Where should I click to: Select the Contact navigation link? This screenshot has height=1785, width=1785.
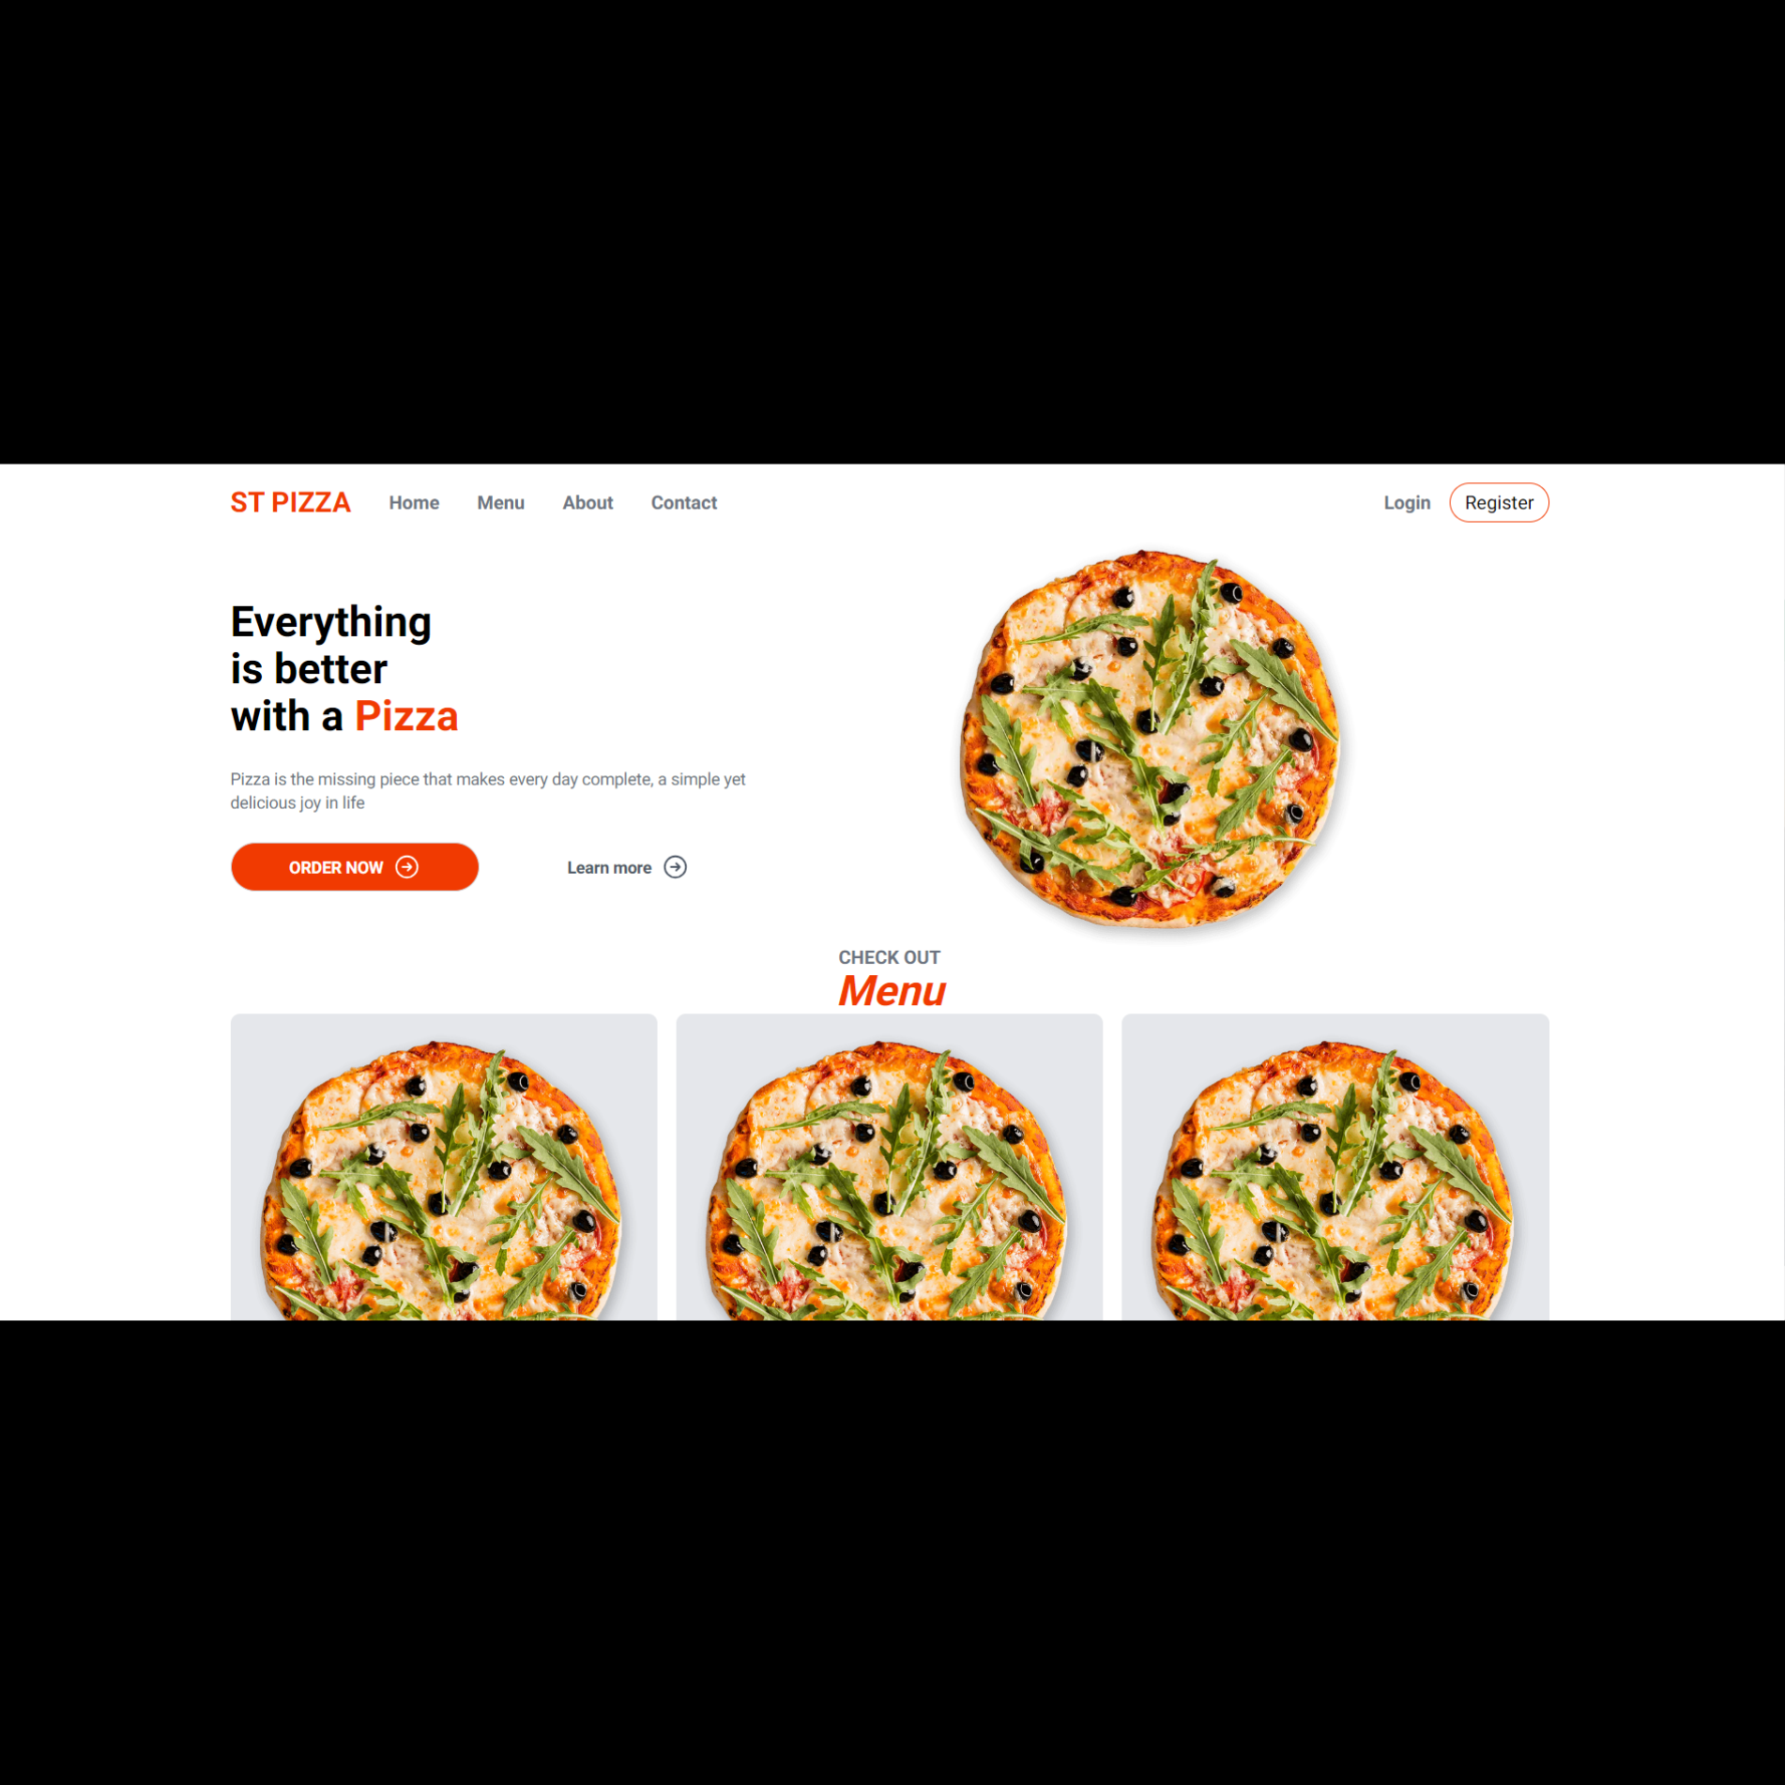(x=683, y=503)
